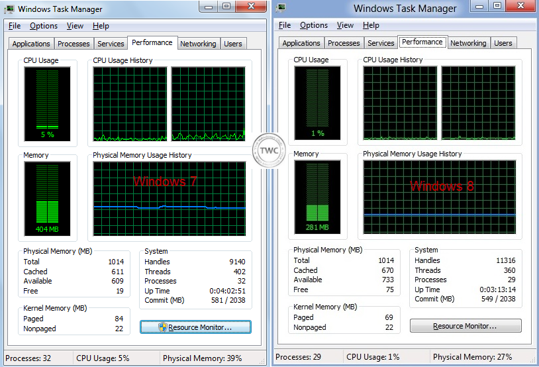Click Paged kernel memory value 69
539x367 pixels.
tap(389, 317)
